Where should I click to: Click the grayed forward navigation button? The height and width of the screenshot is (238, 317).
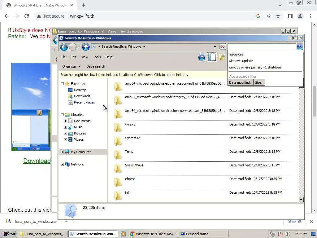tap(72, 47)
